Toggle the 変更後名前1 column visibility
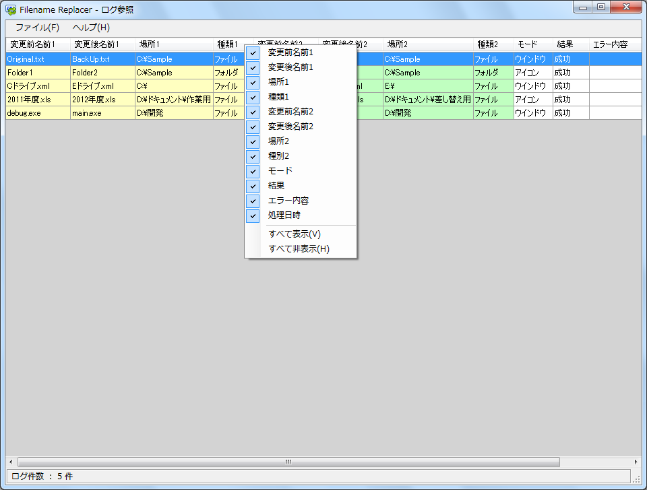This screenshot has height=490, width=647. pyautogui.click(x=290, y=67)
